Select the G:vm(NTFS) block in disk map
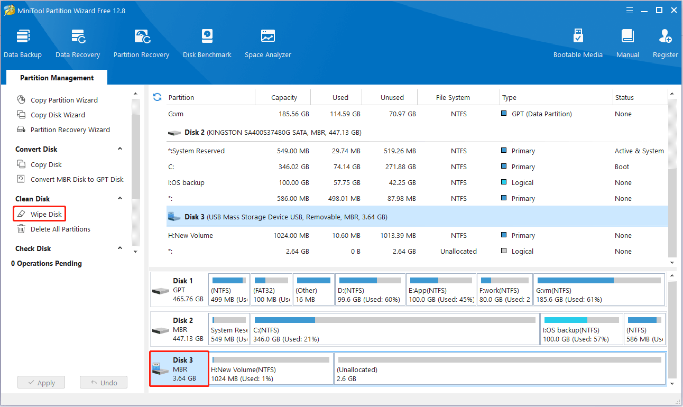Screen dimensions: 683x407 click(x=599, y=290)
